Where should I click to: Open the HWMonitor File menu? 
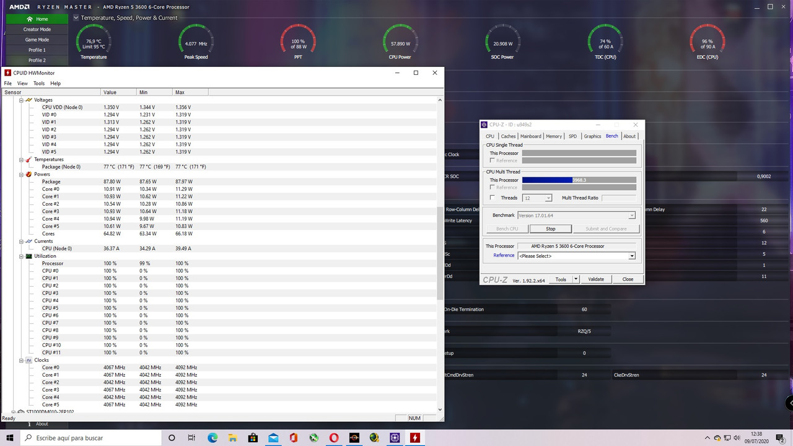click(8, 83)
